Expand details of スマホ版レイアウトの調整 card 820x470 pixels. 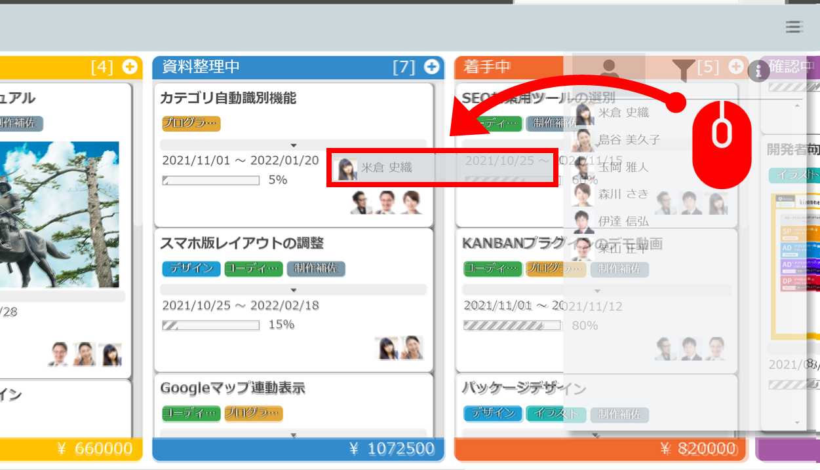[294, 290]
